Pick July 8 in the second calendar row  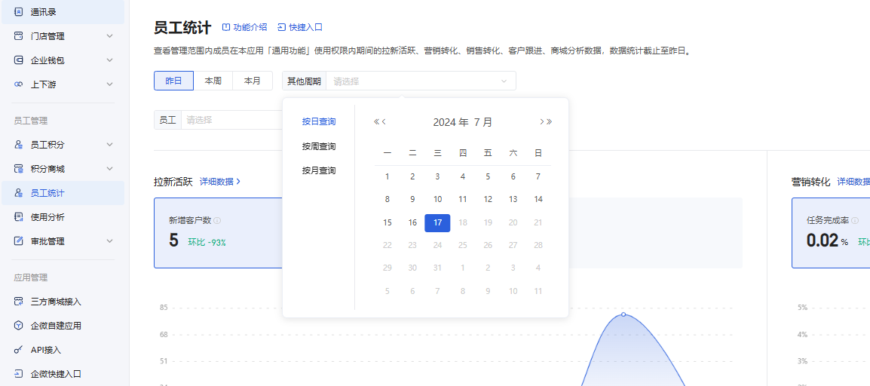[388, 200]
